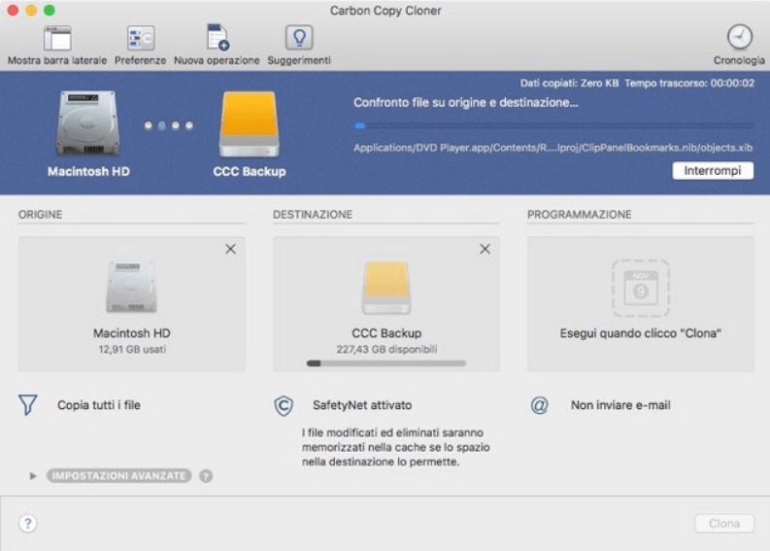
Task: Click the yellow minimize window button
Action: pyautogui.click(x=31, y=10)
